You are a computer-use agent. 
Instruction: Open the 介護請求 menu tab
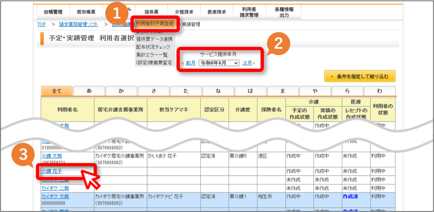coord(184,12)
